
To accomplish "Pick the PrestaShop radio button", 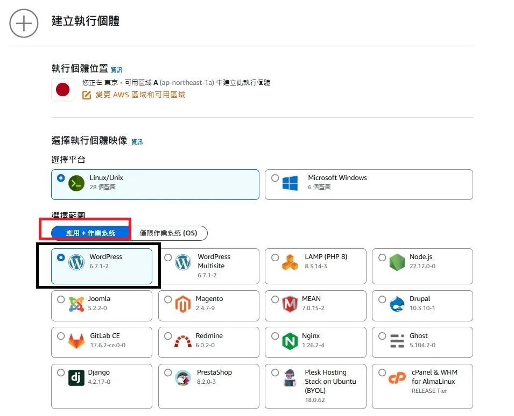I will point(168,372).
